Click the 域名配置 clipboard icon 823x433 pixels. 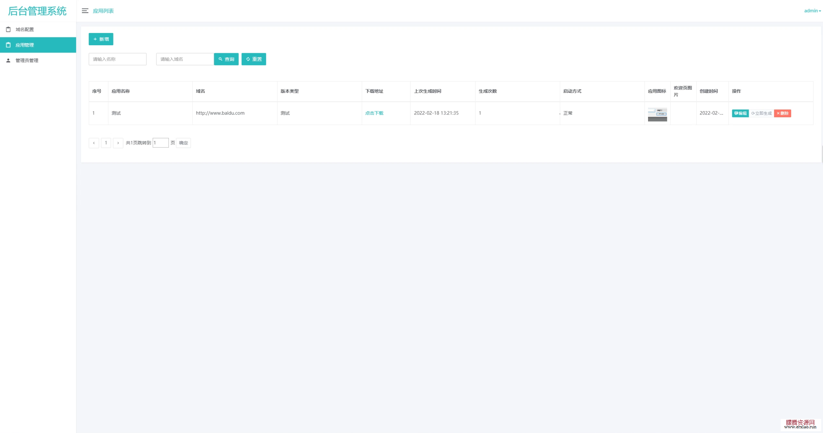pos(8,29)
